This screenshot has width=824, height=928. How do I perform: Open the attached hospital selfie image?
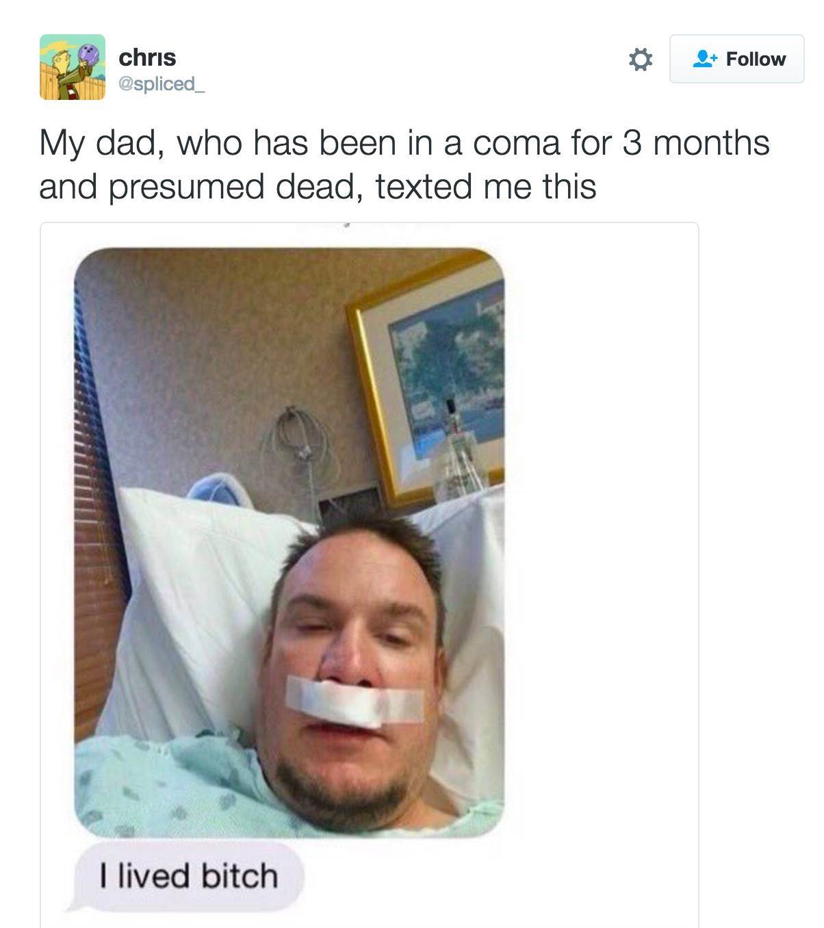click(289, 543)
